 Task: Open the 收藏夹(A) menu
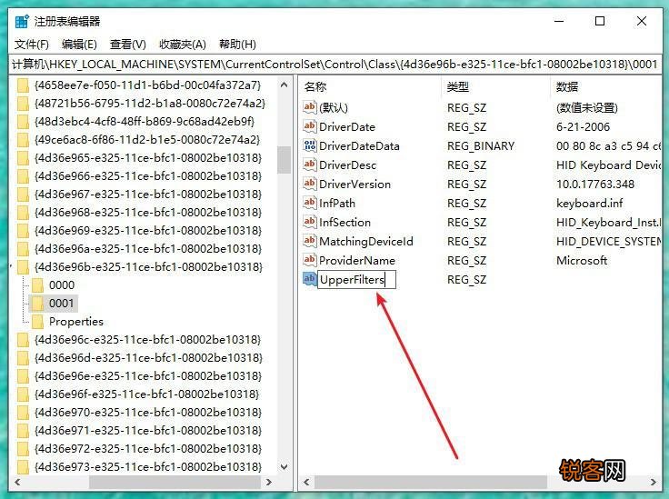click(183, 45)
